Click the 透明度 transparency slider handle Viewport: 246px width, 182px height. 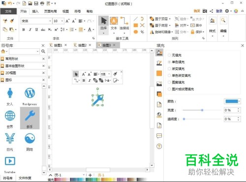tap(184, 119)
